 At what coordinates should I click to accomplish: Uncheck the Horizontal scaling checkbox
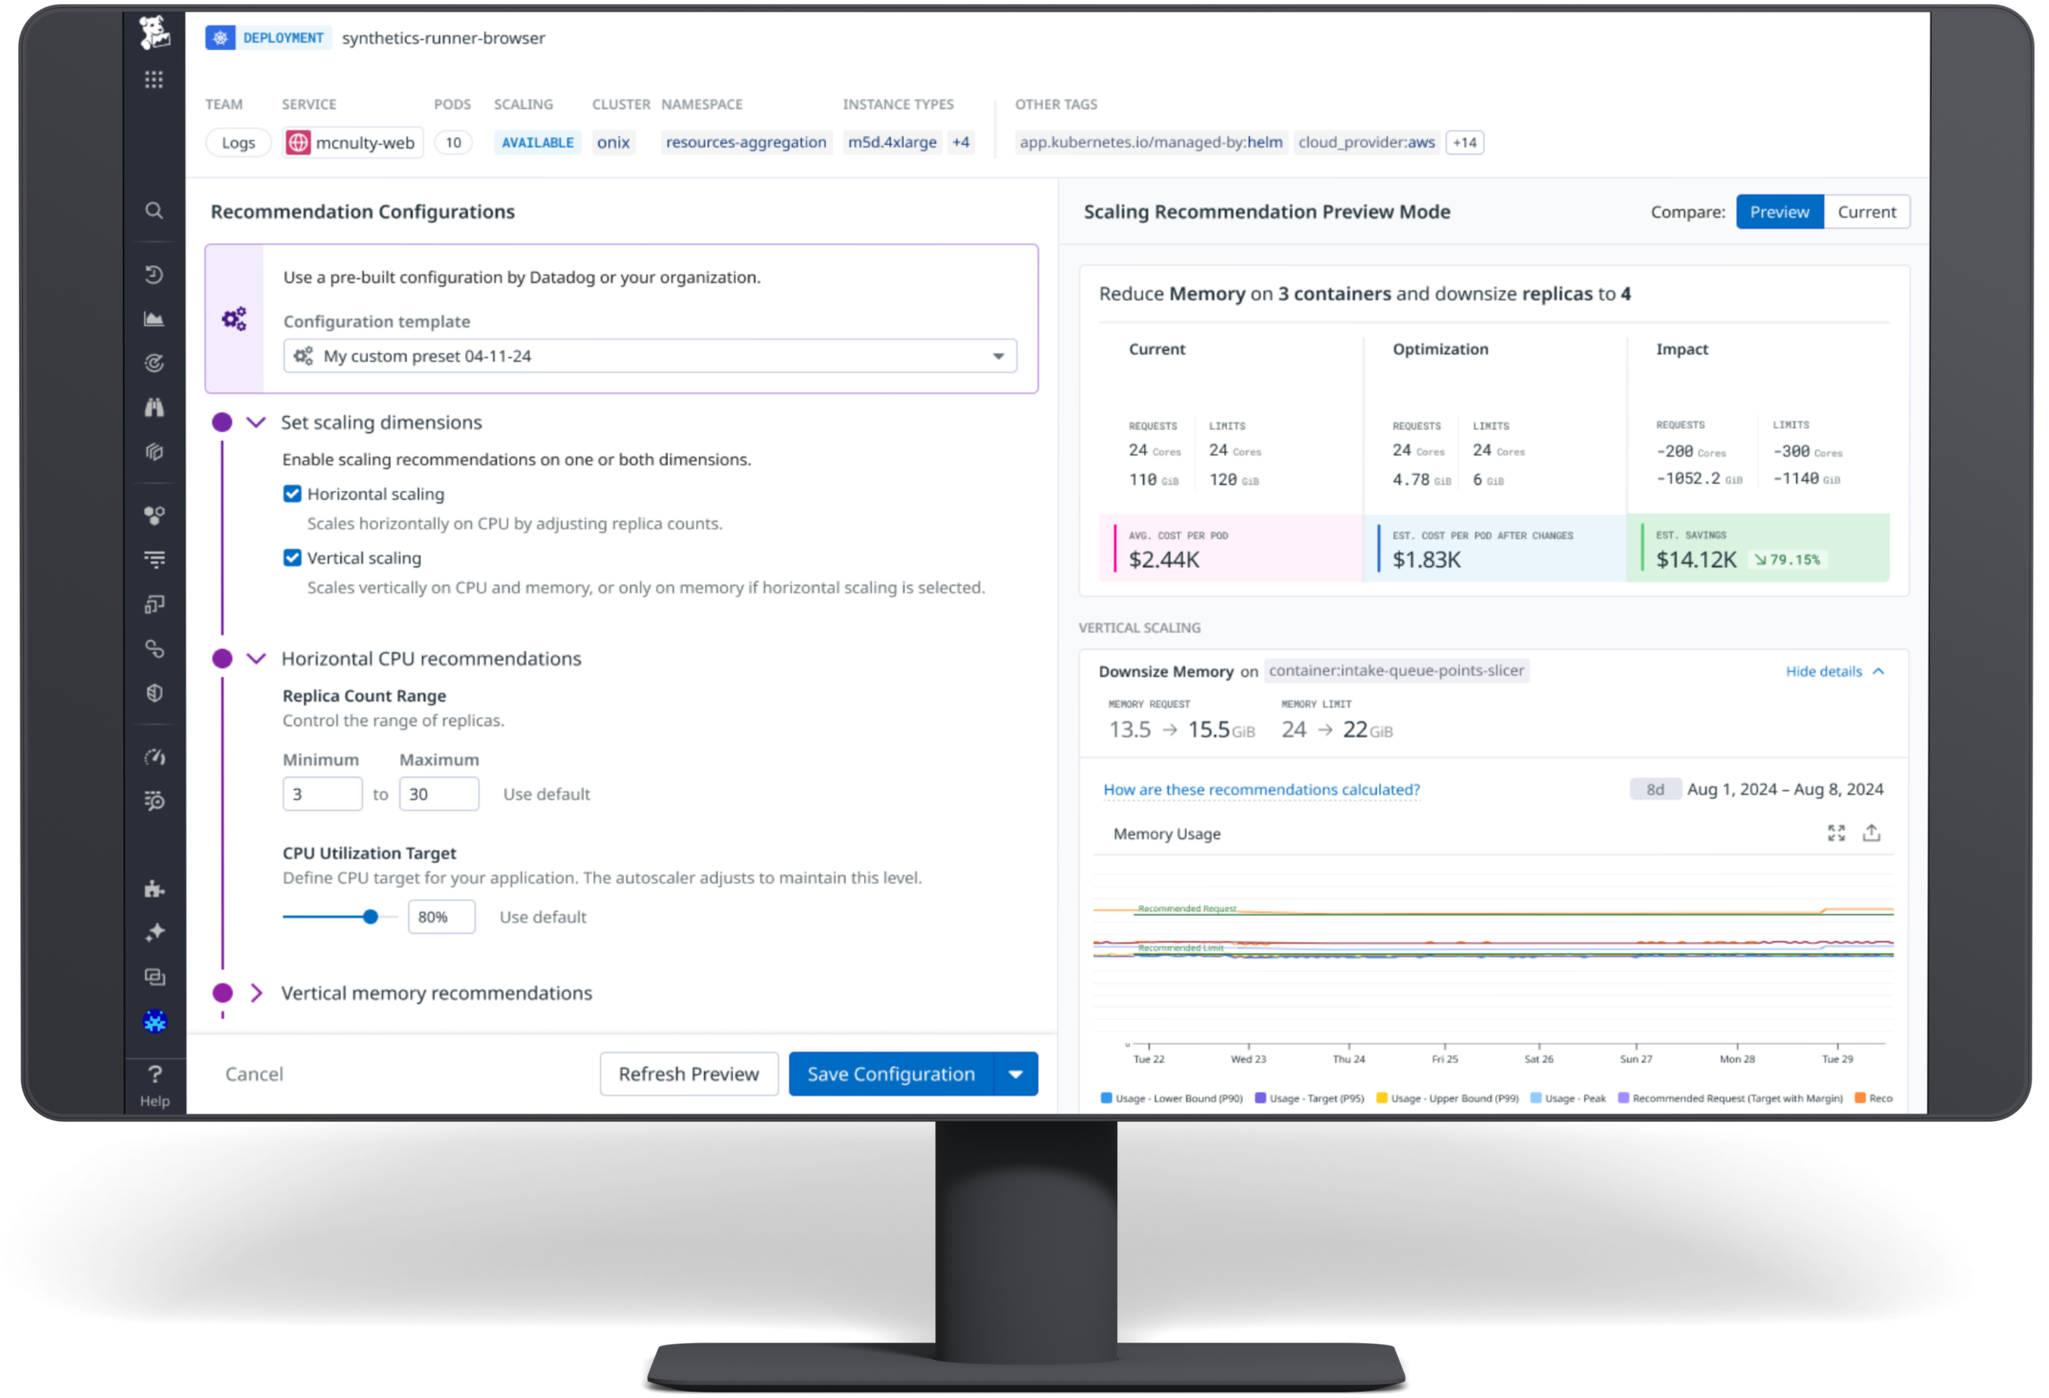[x=292, y=493]
